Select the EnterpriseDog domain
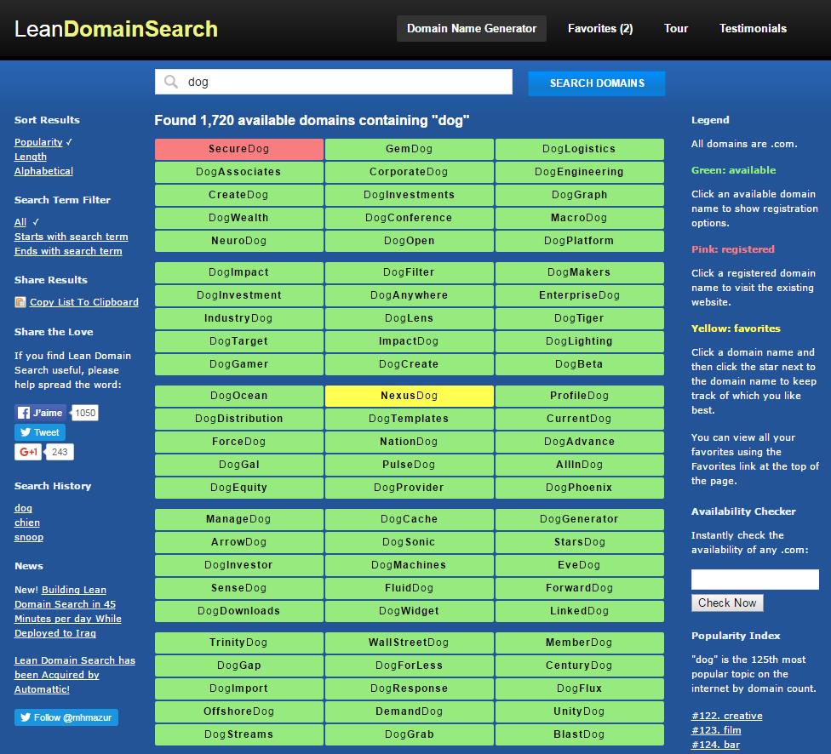This screenshot has height=754, width=831. tap(579, 295)
